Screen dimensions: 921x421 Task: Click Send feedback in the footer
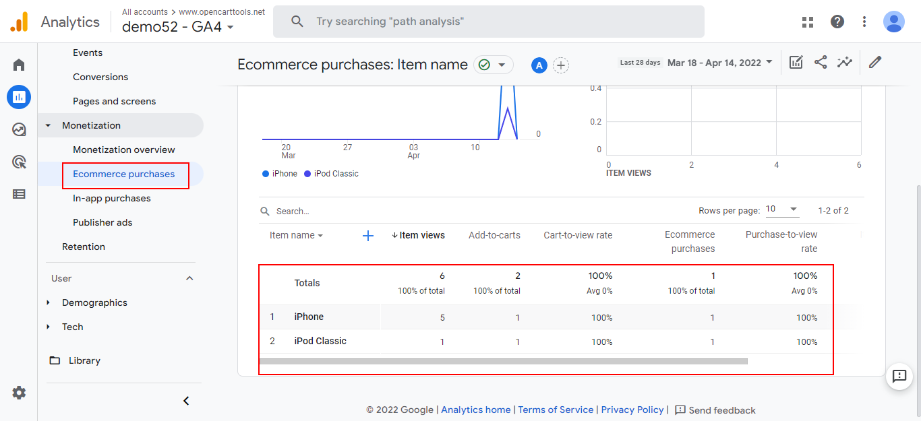pos(715,410)
